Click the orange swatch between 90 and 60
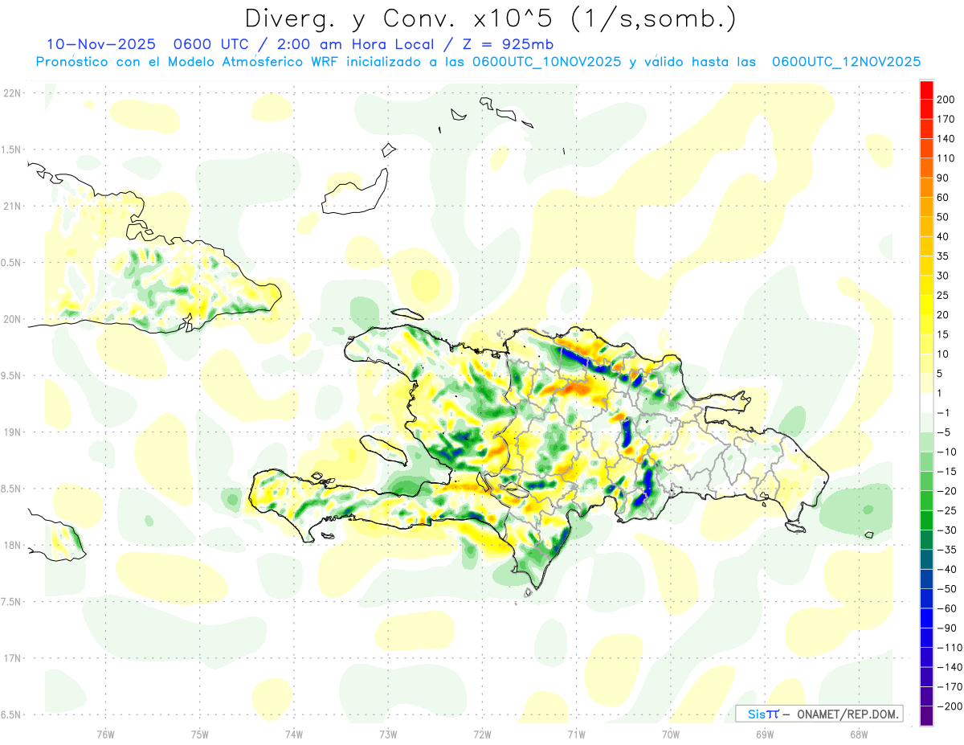The image size is (964, 745). (926, 187)
